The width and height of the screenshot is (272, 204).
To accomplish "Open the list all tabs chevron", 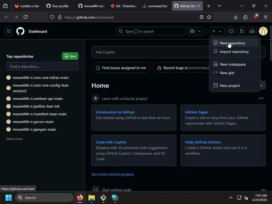I will pyautogui.click(x=219, y=6).
